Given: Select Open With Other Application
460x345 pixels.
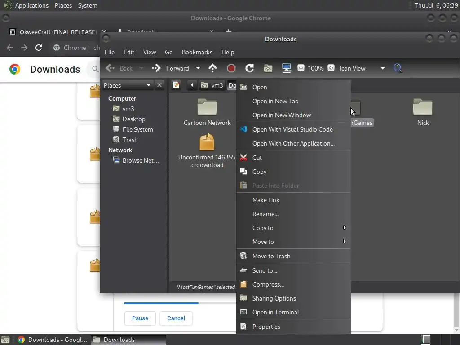Looking at the screenshot, I should 294,143.
